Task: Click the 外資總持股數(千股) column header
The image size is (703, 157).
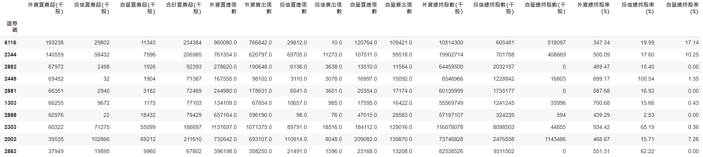Action: coord(443,8)
